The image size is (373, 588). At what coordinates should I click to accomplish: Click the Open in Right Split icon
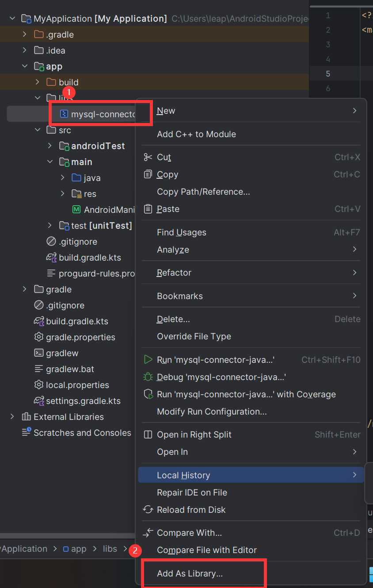pos(148,434)
